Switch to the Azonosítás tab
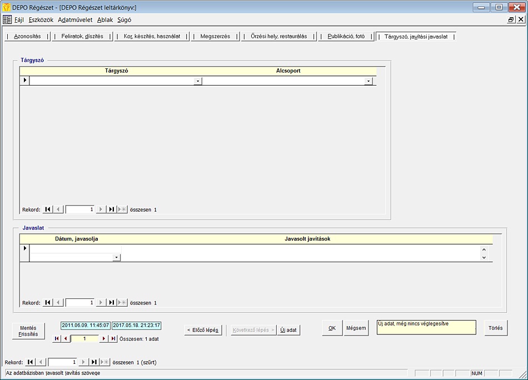 (x=27, y=36)
